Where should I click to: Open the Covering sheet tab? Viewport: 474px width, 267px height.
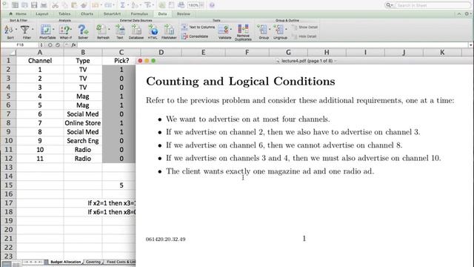(93, 262)
